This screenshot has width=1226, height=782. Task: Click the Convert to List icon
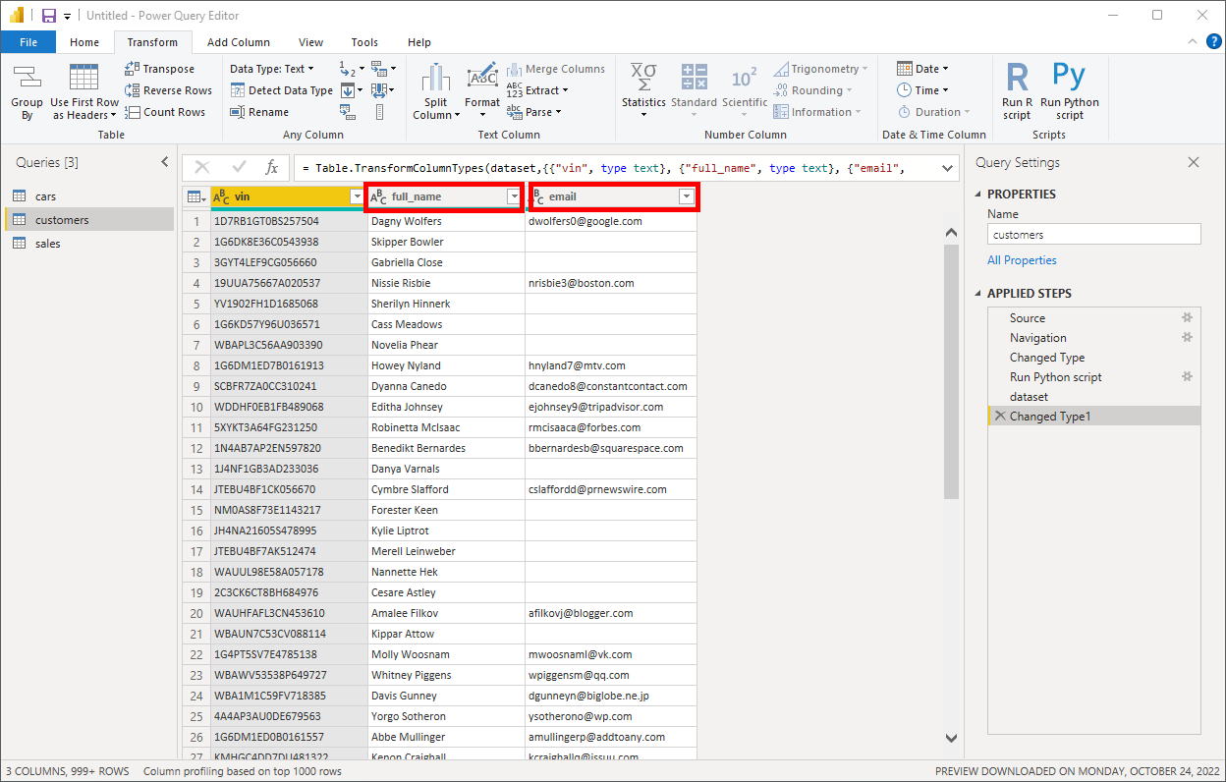[x=380, y=112]
